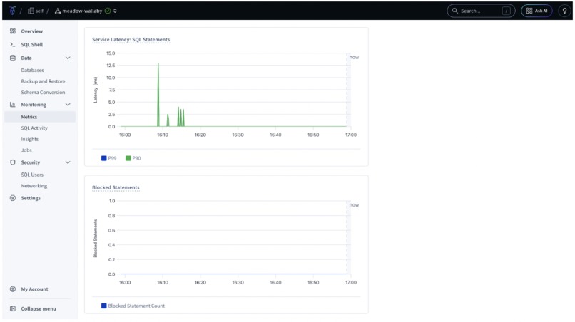
Task: Click the lightbulb help icon
Action: coord(564,11)
